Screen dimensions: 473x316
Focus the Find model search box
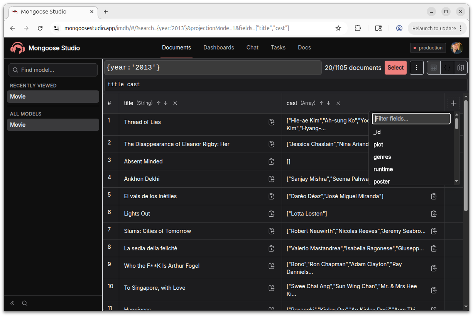pos(53,70)
